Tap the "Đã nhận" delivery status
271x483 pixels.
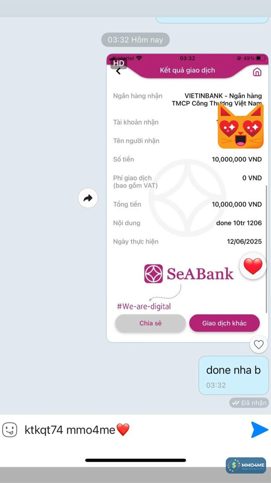click(249, 403)
